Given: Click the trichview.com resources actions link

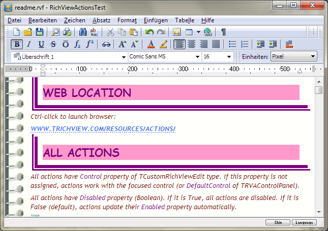Looking at the screenshot, I should 103,129.
